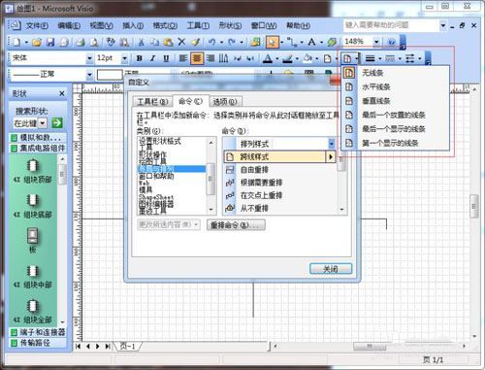Click the Delete X icon
Image resolution: width=485 pixels, height=370 pixels.
point(181,42)
